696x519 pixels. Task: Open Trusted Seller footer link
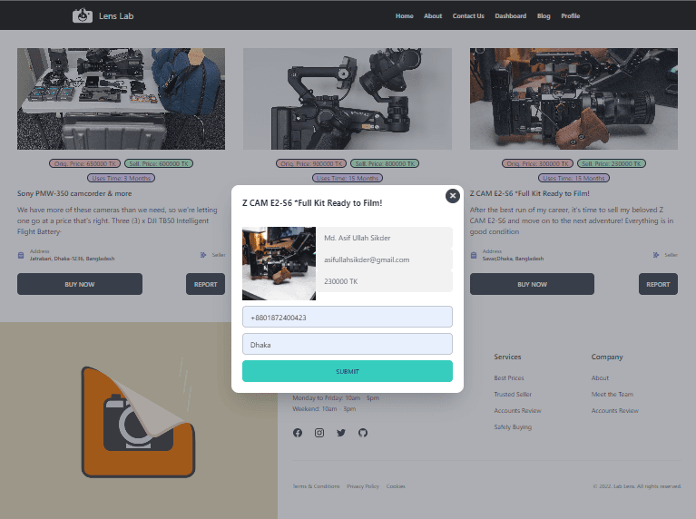[513, 395]
